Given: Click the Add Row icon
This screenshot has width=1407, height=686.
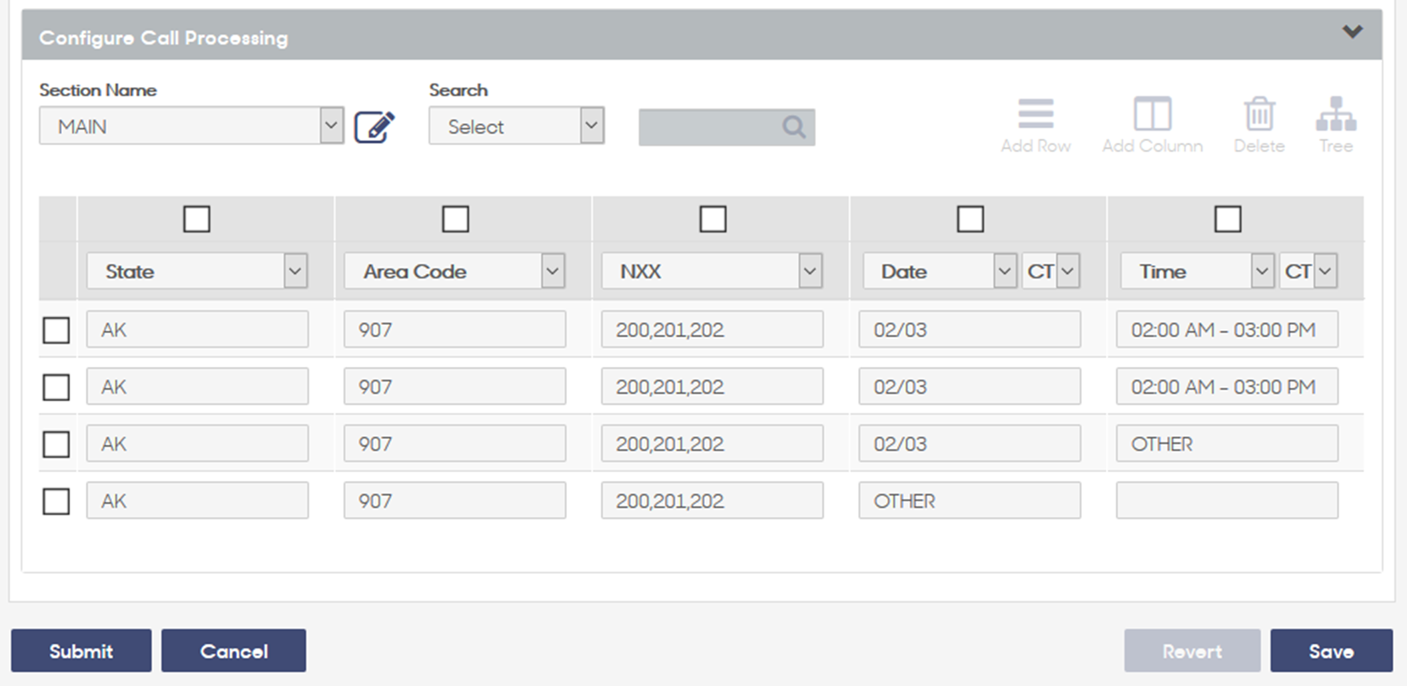Looking at the screenshot, I should pyautogui.click(x=1036, y=114).
